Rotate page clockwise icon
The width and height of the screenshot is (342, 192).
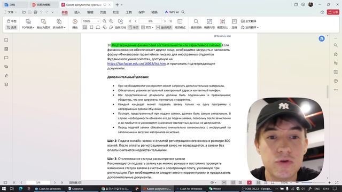click(111, 27)
